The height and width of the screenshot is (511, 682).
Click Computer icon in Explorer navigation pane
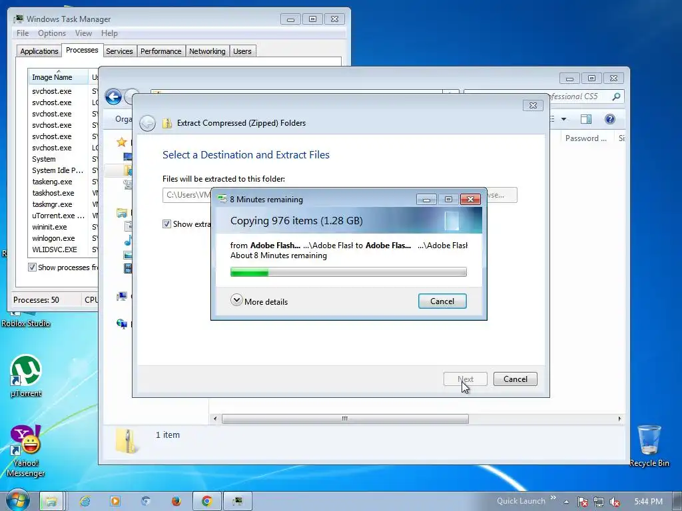(122, 296)
